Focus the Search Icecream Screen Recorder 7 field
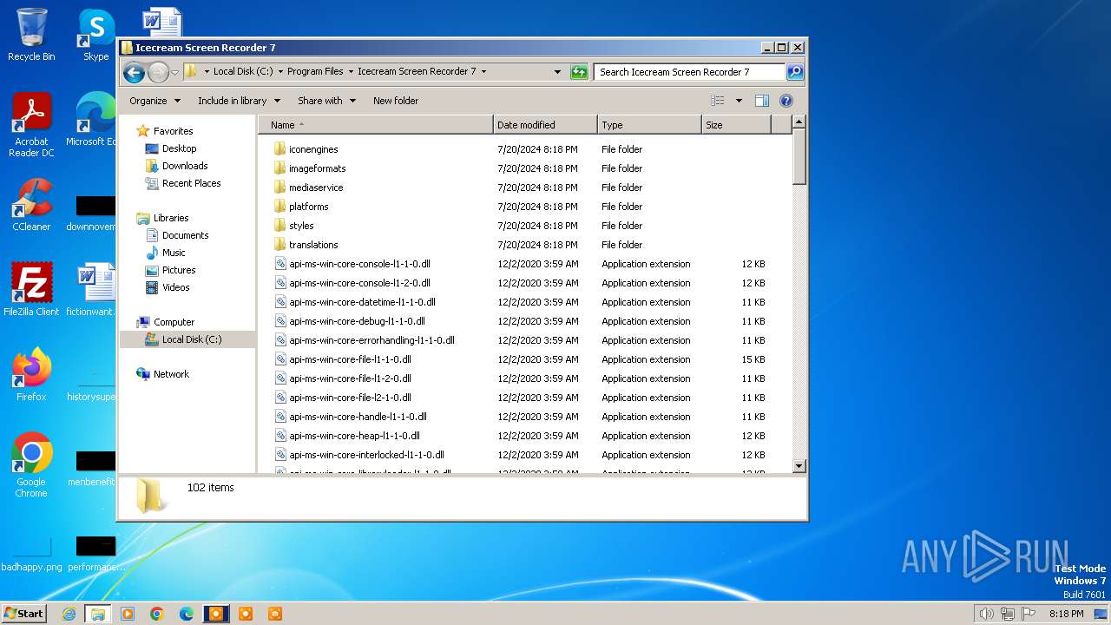The height and width of the screenshot is (625, 1111). point(690,72)
